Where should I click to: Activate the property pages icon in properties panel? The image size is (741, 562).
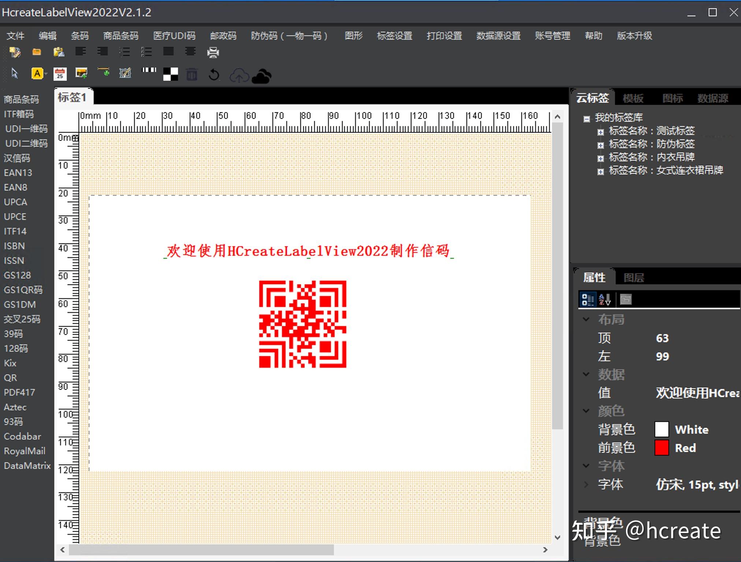point(626,299)
